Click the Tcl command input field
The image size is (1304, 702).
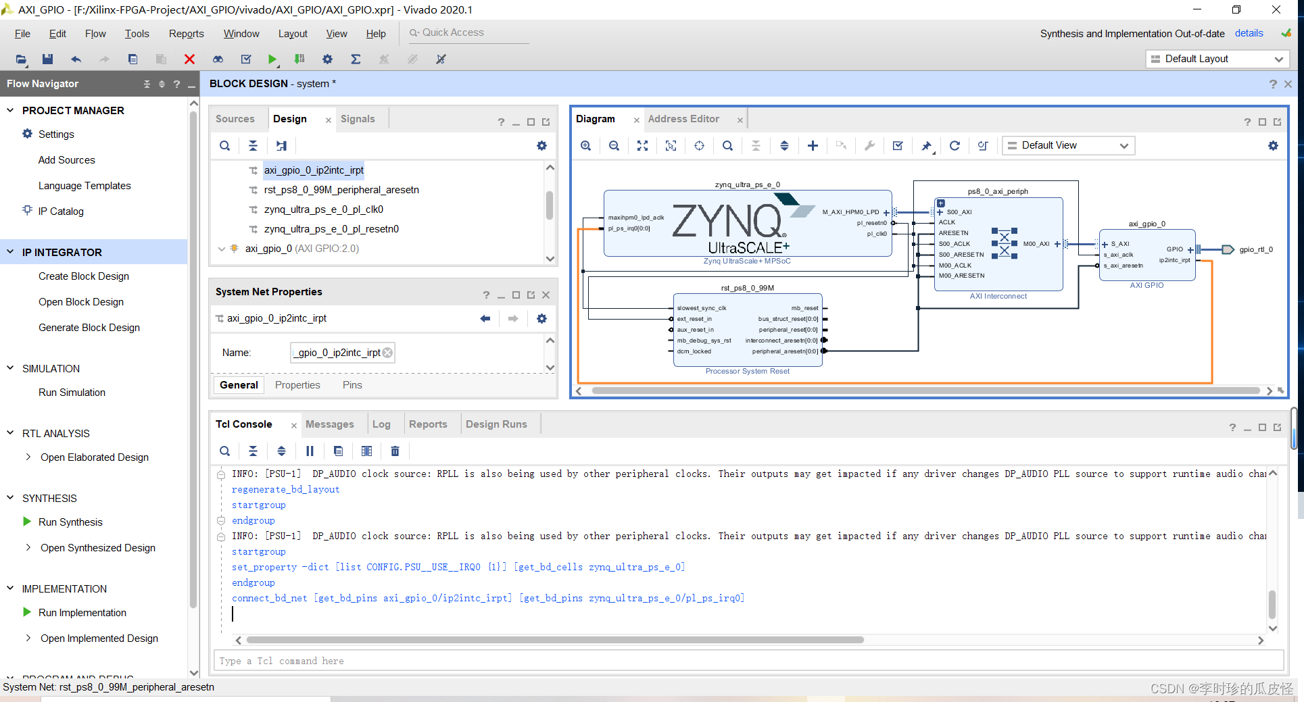pos(748,661)
